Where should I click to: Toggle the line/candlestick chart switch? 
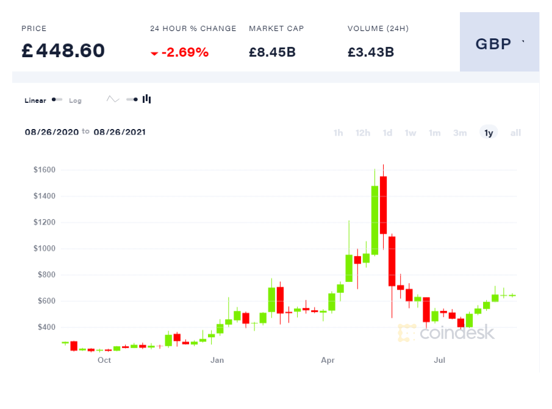click(132, 99)
